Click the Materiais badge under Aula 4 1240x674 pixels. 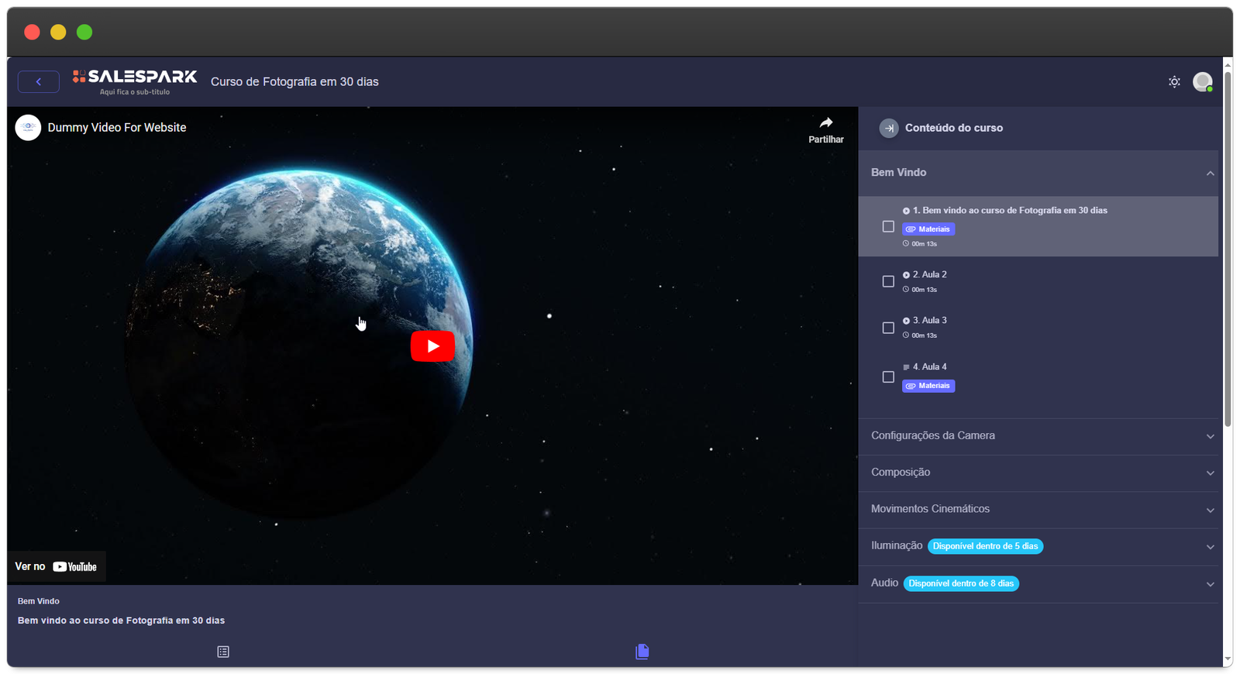(928, 386)
